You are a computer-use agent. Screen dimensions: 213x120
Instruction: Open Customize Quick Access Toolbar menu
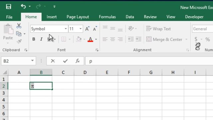click(x=54, y=6)
